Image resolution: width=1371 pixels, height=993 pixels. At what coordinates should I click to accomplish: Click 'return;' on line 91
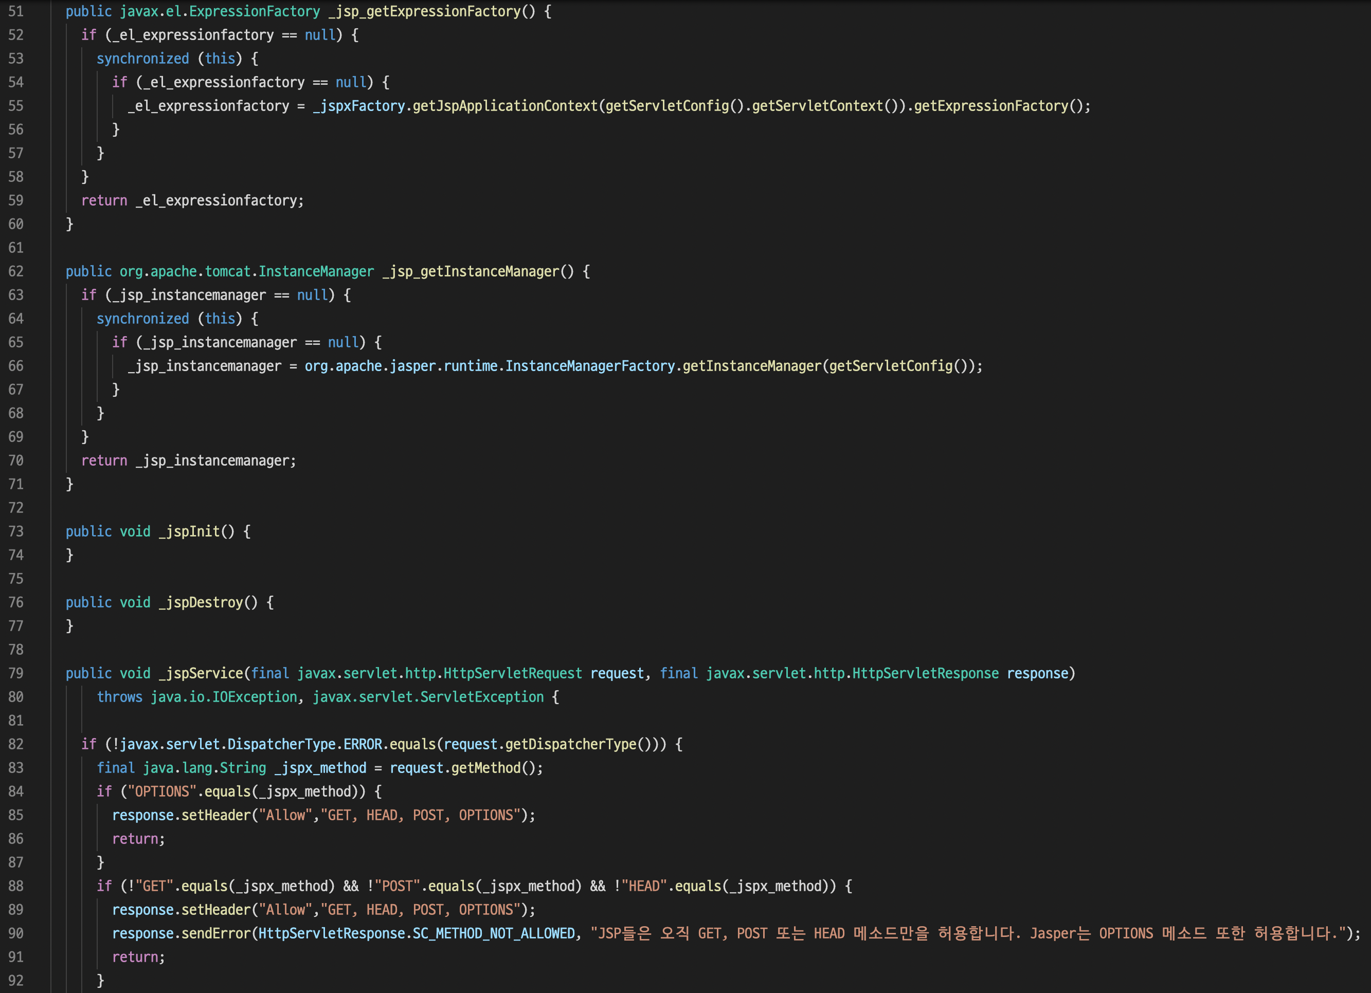click(138, 957)
